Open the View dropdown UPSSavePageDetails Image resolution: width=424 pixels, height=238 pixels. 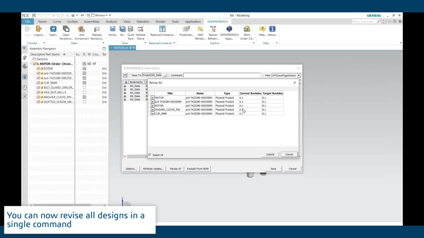click(x=286, y=75)
